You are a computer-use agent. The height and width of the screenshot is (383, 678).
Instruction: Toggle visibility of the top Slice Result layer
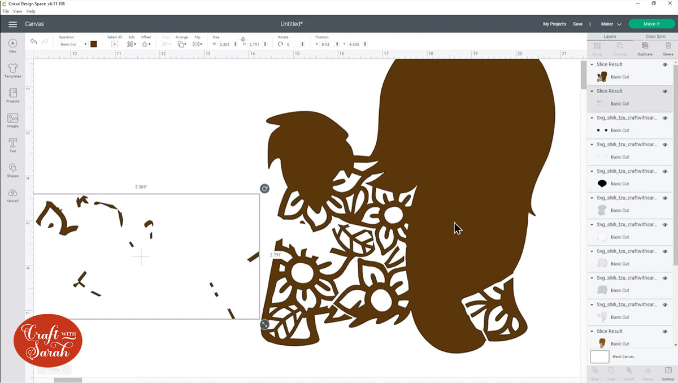pos(666,64)
